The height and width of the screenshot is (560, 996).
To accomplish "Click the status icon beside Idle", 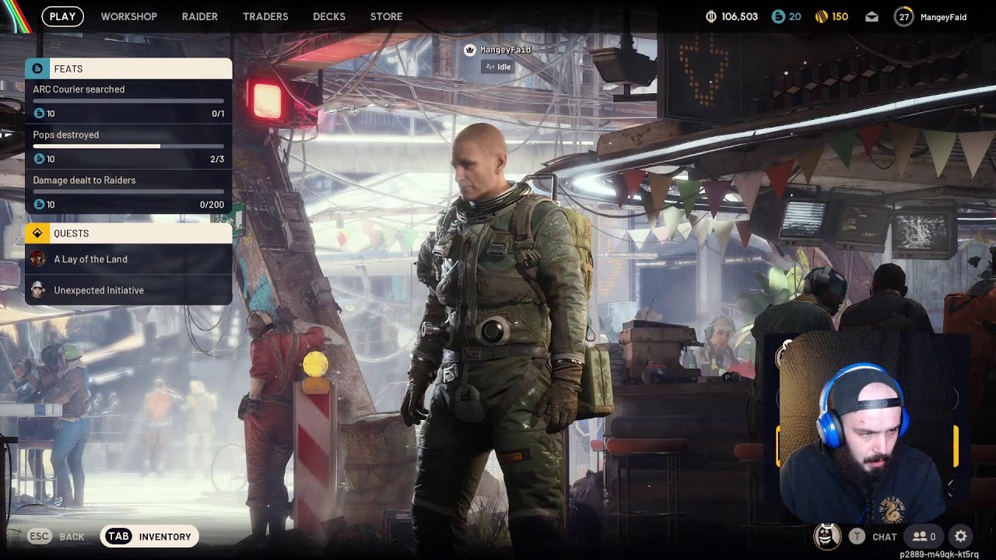I will 490,67.
